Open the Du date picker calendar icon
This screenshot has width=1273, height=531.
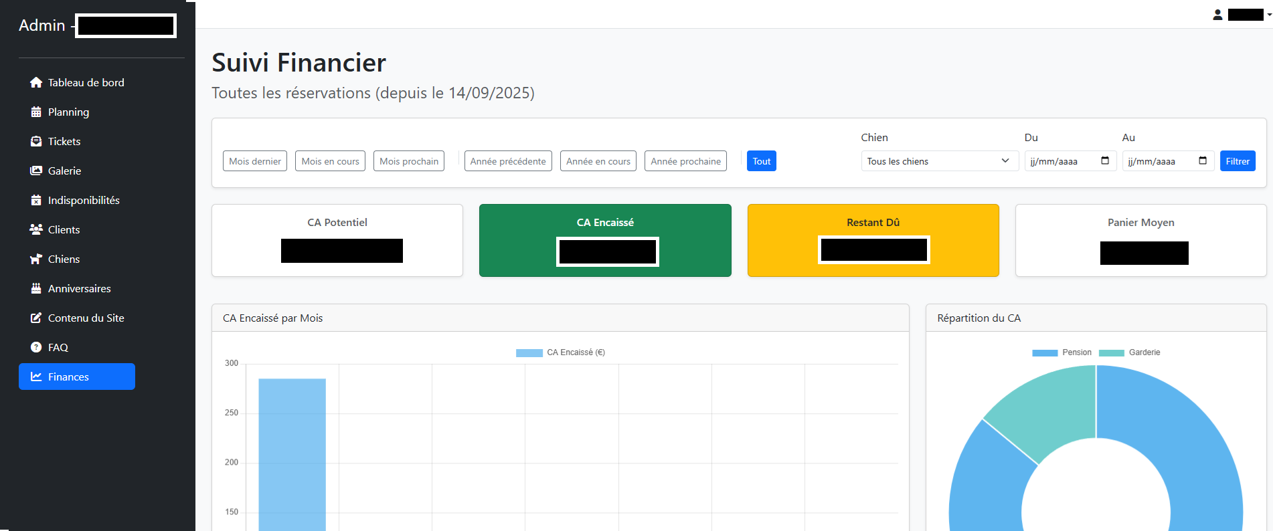click(1105, 161)
